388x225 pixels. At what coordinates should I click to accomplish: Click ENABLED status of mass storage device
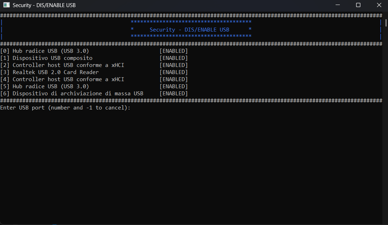coord(173,94)
